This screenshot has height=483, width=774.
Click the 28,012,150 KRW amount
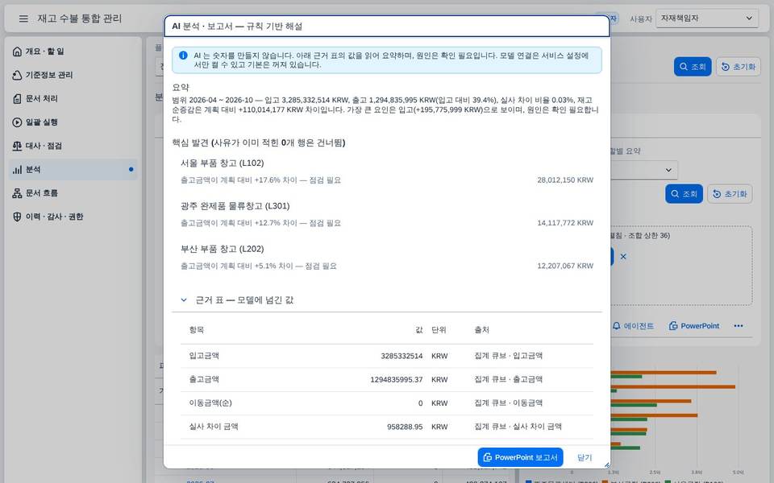point(565,180)
